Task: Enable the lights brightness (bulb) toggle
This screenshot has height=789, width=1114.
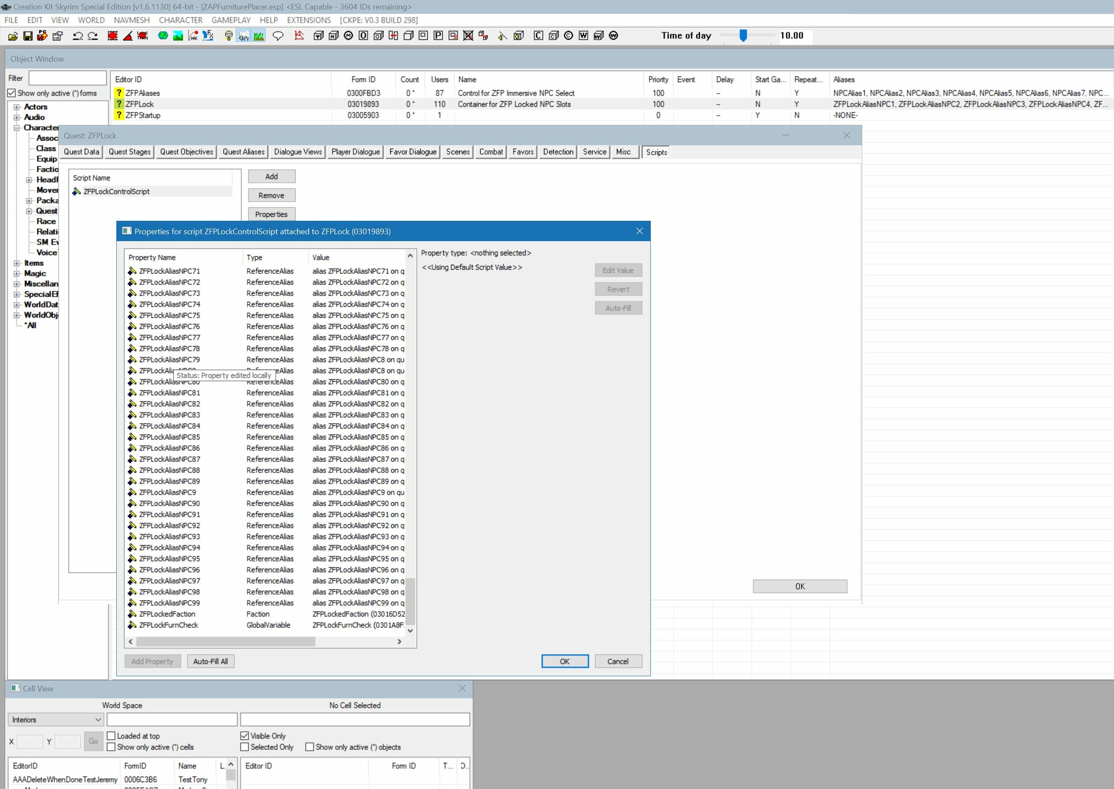Action: click(229, 36)
